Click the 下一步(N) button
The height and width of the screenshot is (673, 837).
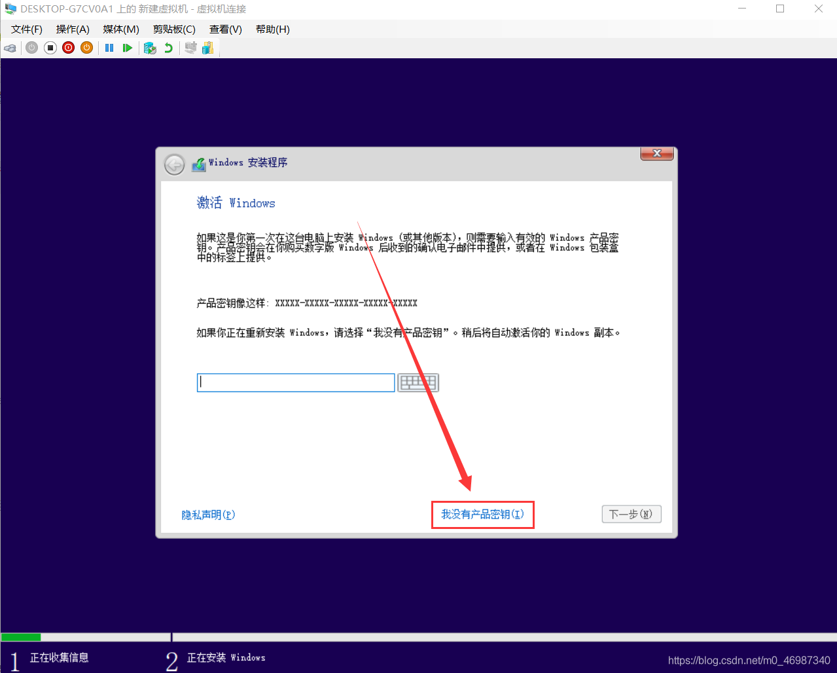point(632,514)
